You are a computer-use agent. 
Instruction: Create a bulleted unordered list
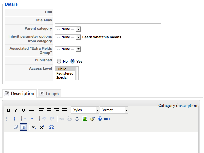click(x=9, y=119)
